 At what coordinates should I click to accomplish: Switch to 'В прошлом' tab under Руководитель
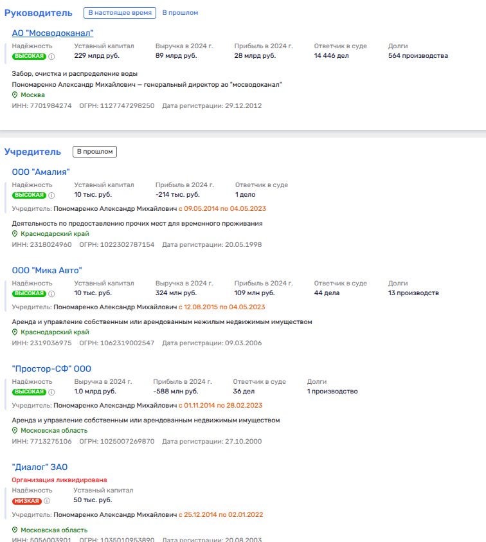[x=180, y=13]
